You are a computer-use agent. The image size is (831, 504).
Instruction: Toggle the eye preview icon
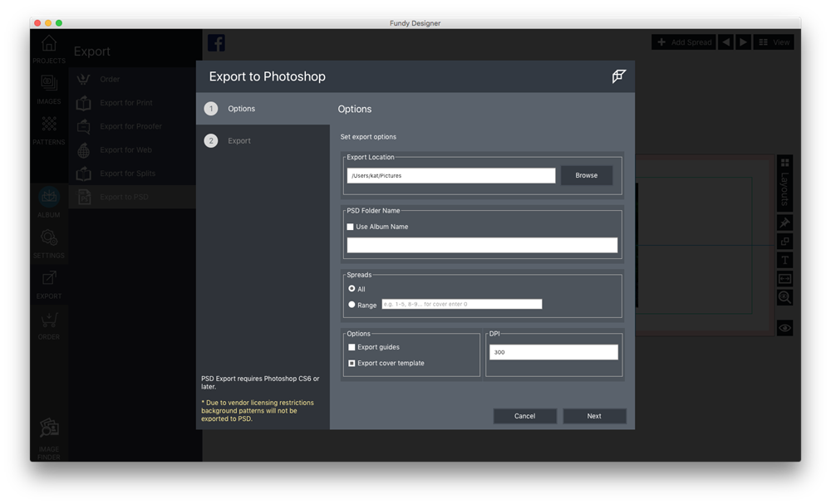785,328
